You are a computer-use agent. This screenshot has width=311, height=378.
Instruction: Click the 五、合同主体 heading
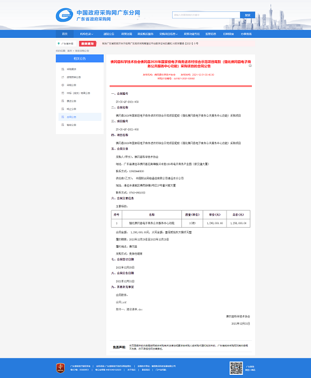pyautogui.click(x=120, y=149)
